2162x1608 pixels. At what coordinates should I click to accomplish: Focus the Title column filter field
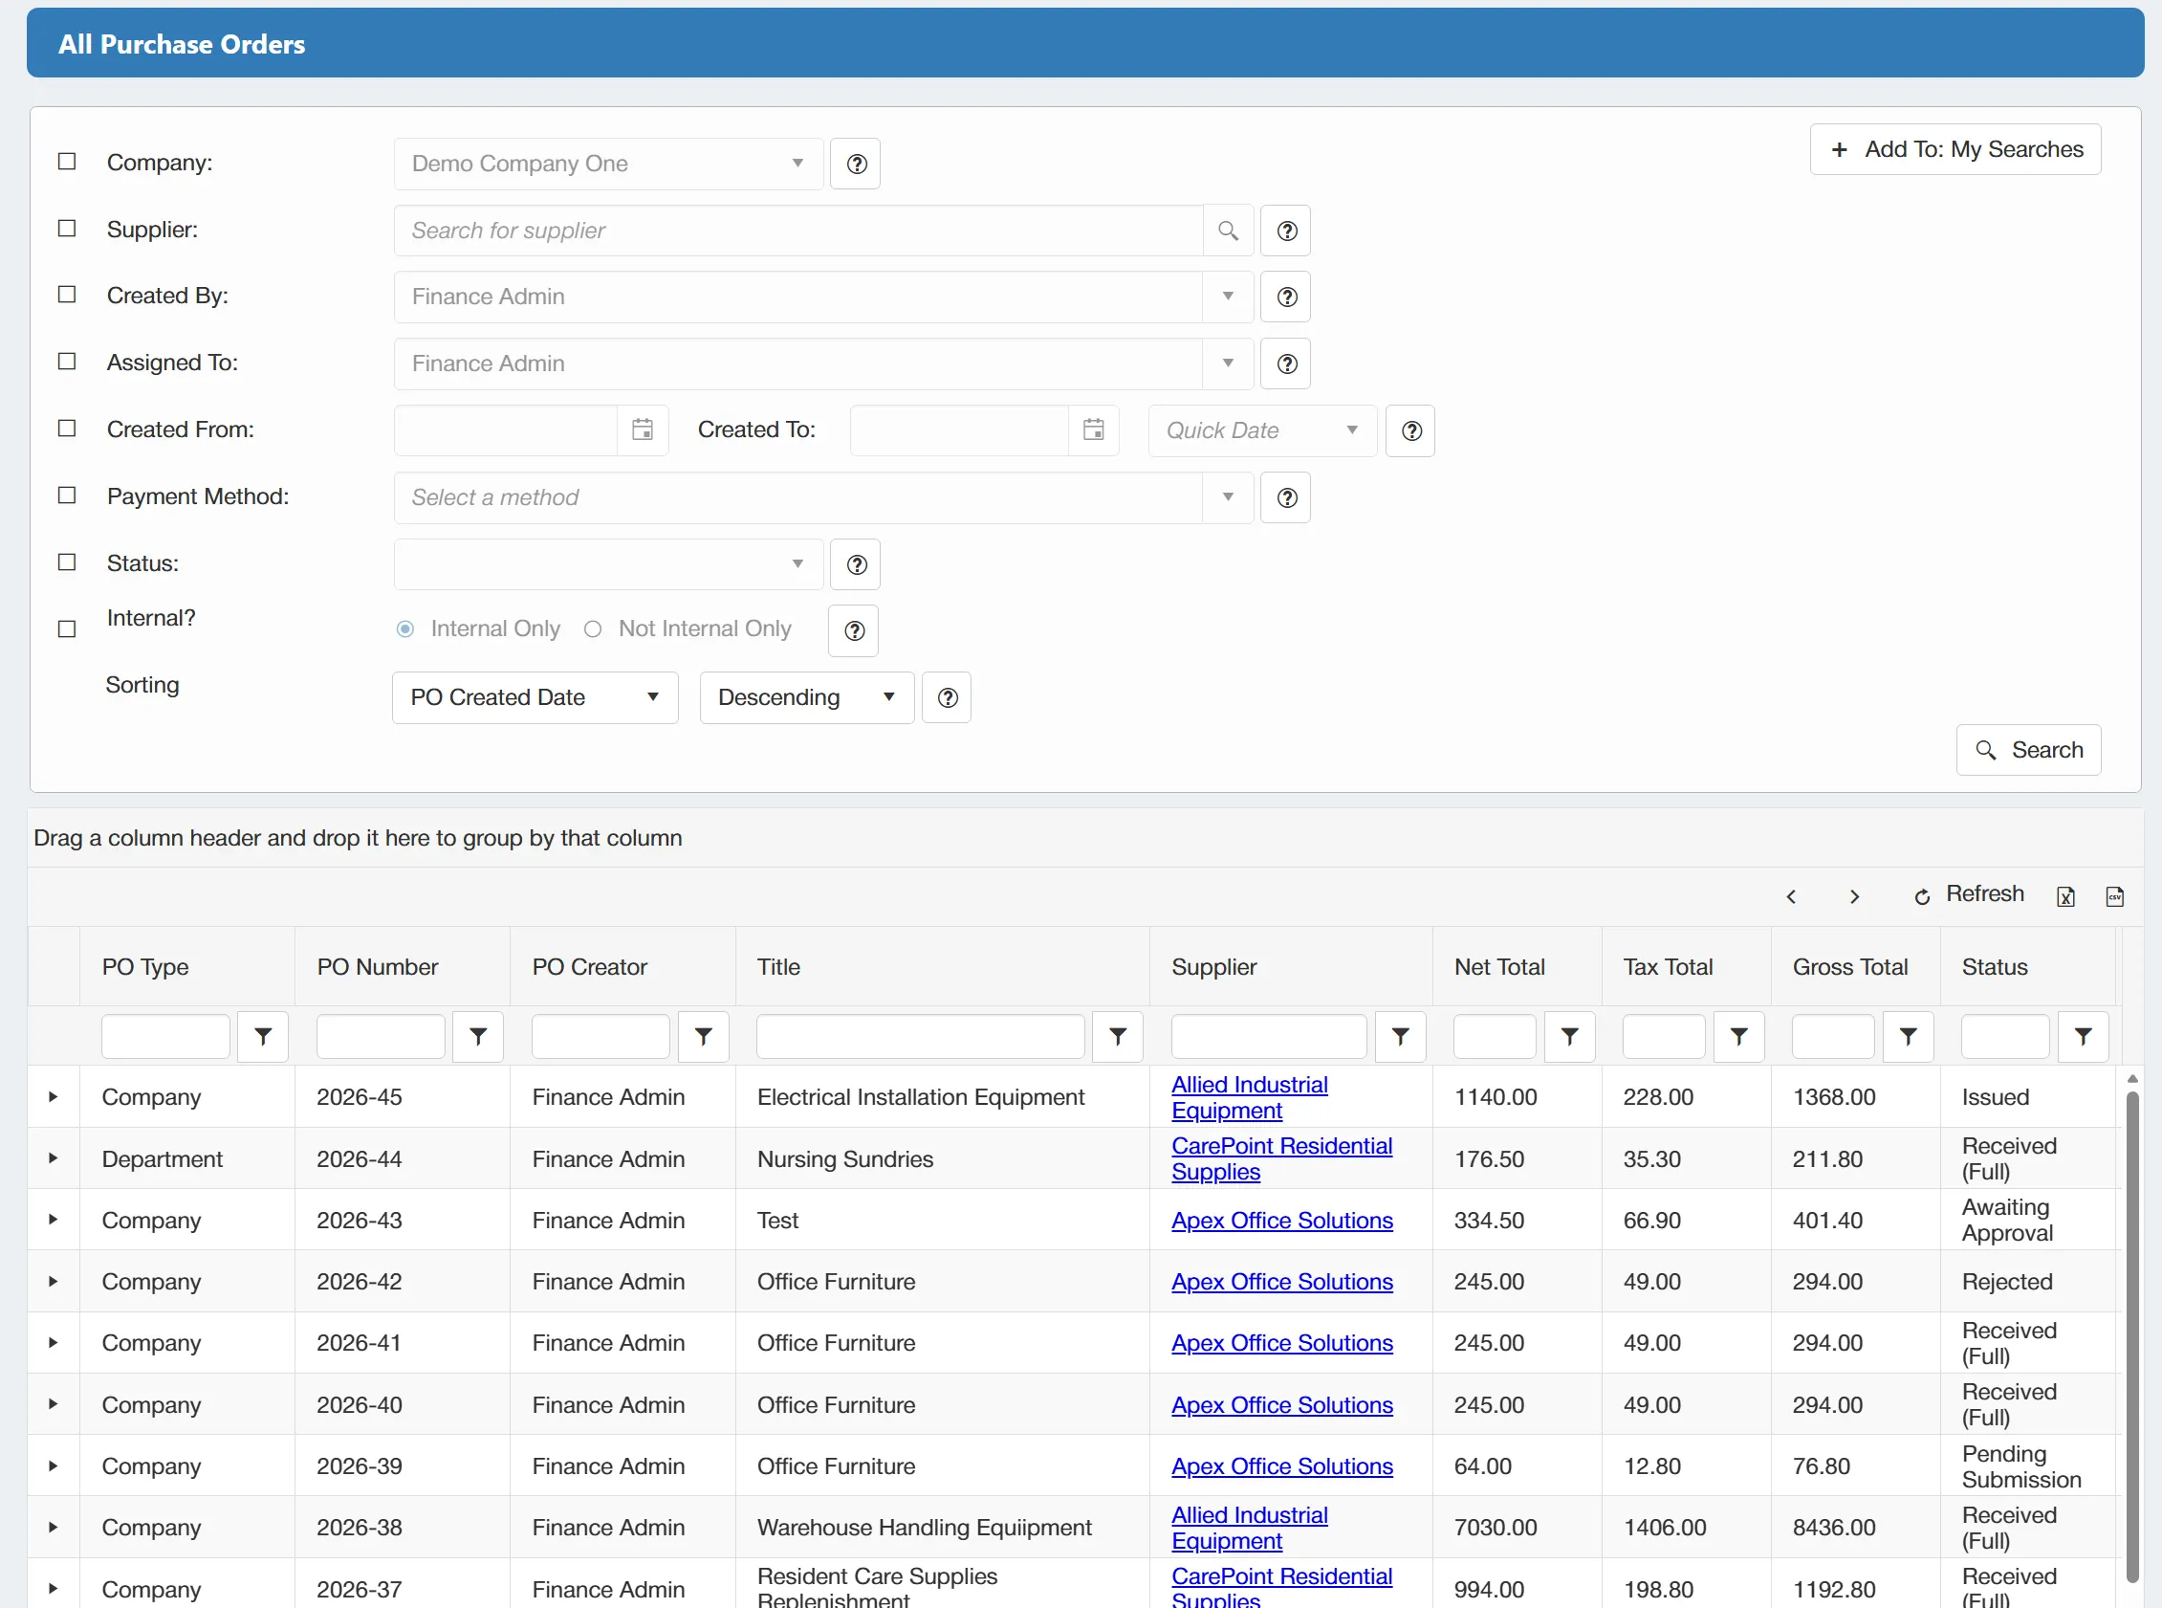pyautogui.click(x=921, y=1037)
